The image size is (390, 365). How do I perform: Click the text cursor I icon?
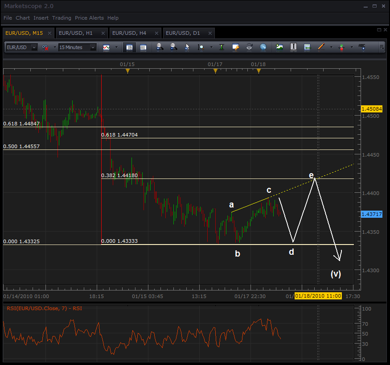click(293, 47)
